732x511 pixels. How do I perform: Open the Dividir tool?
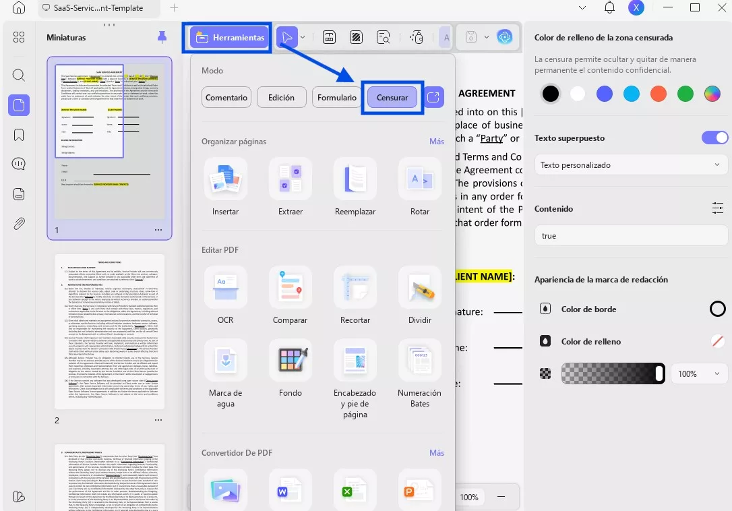[420, 296]
